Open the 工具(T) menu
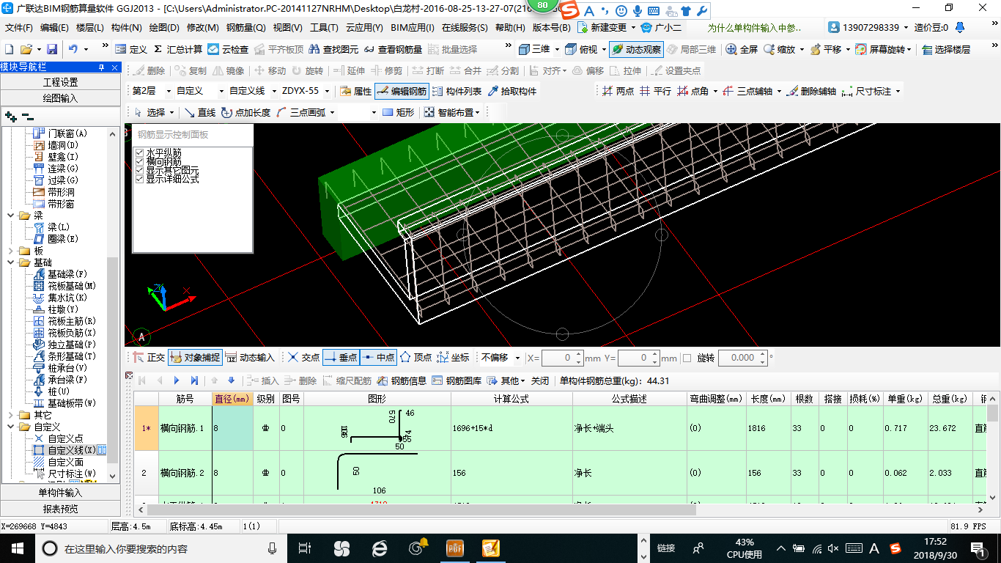This screenshot has width=1001, height=563. [x=323, y=28]
